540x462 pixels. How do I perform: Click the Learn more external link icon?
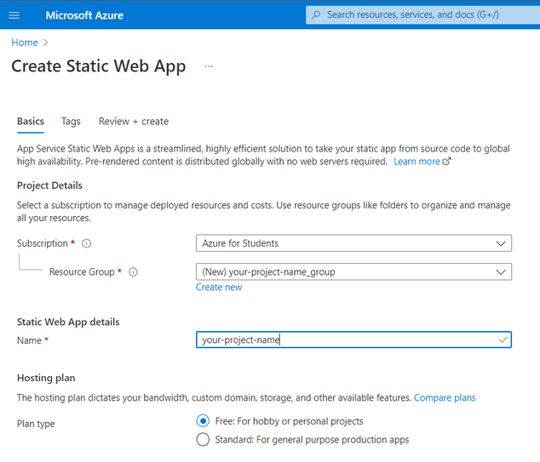tap(447, 162)
